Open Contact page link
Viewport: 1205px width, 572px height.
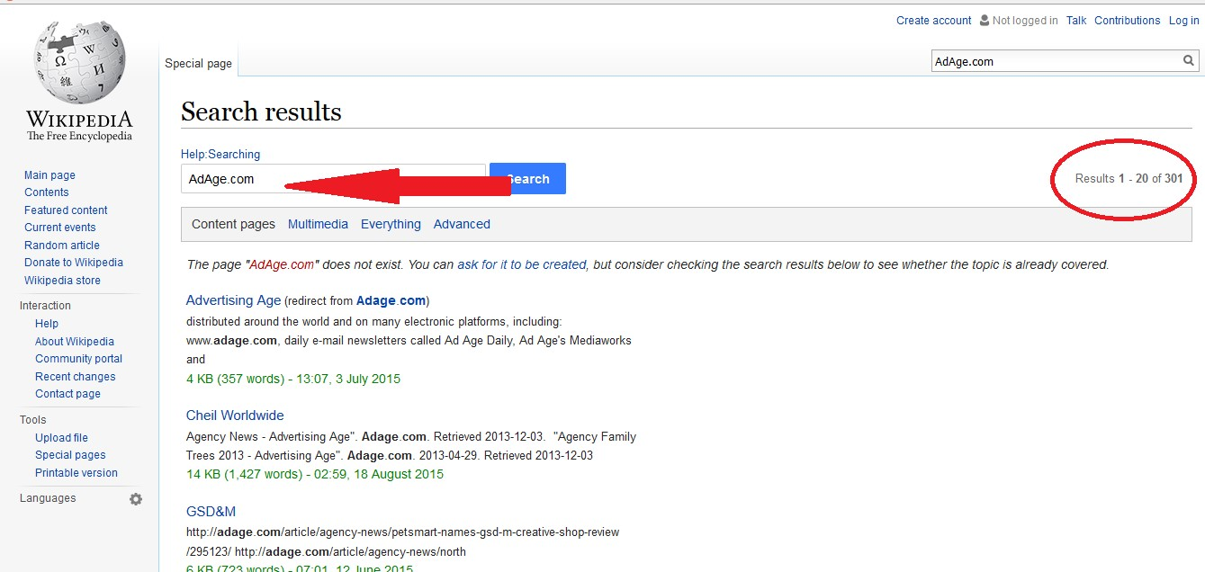coord(67,394)
